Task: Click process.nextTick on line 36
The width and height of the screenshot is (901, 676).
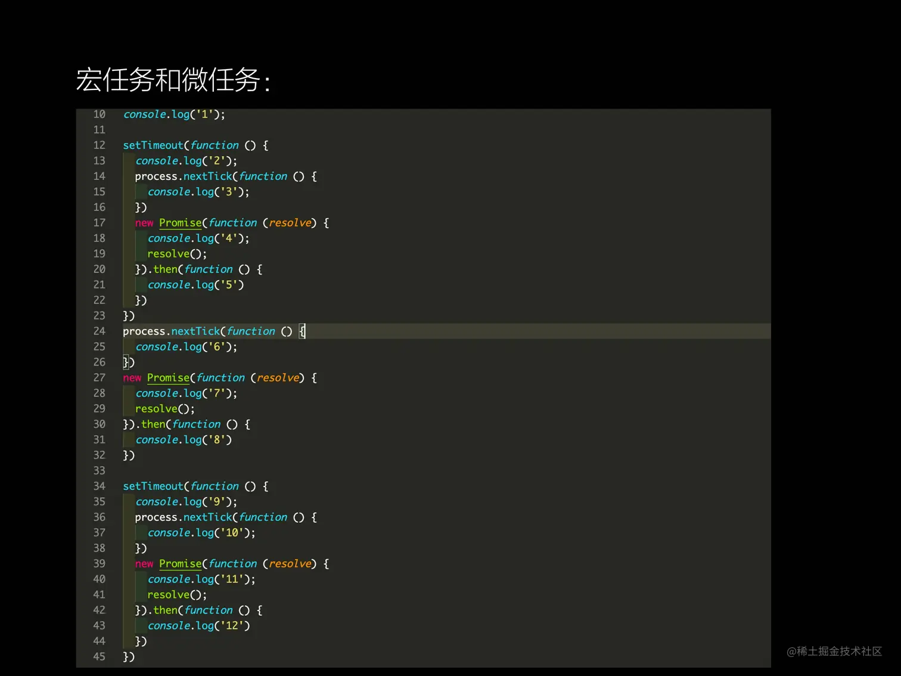Action: coord(183,517)
